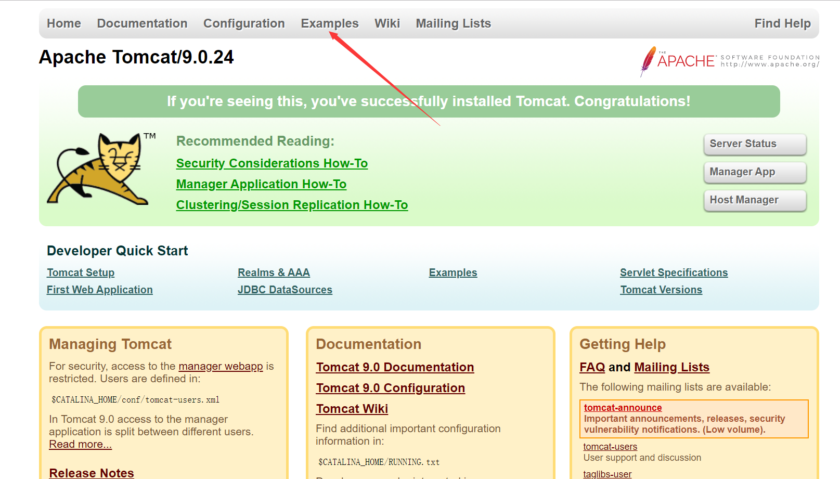Image resolution: width=840 pixels, height=479 pixels.
Task: Open the tomcat-announce mailing list link
Action: click(x=623, y=408)
